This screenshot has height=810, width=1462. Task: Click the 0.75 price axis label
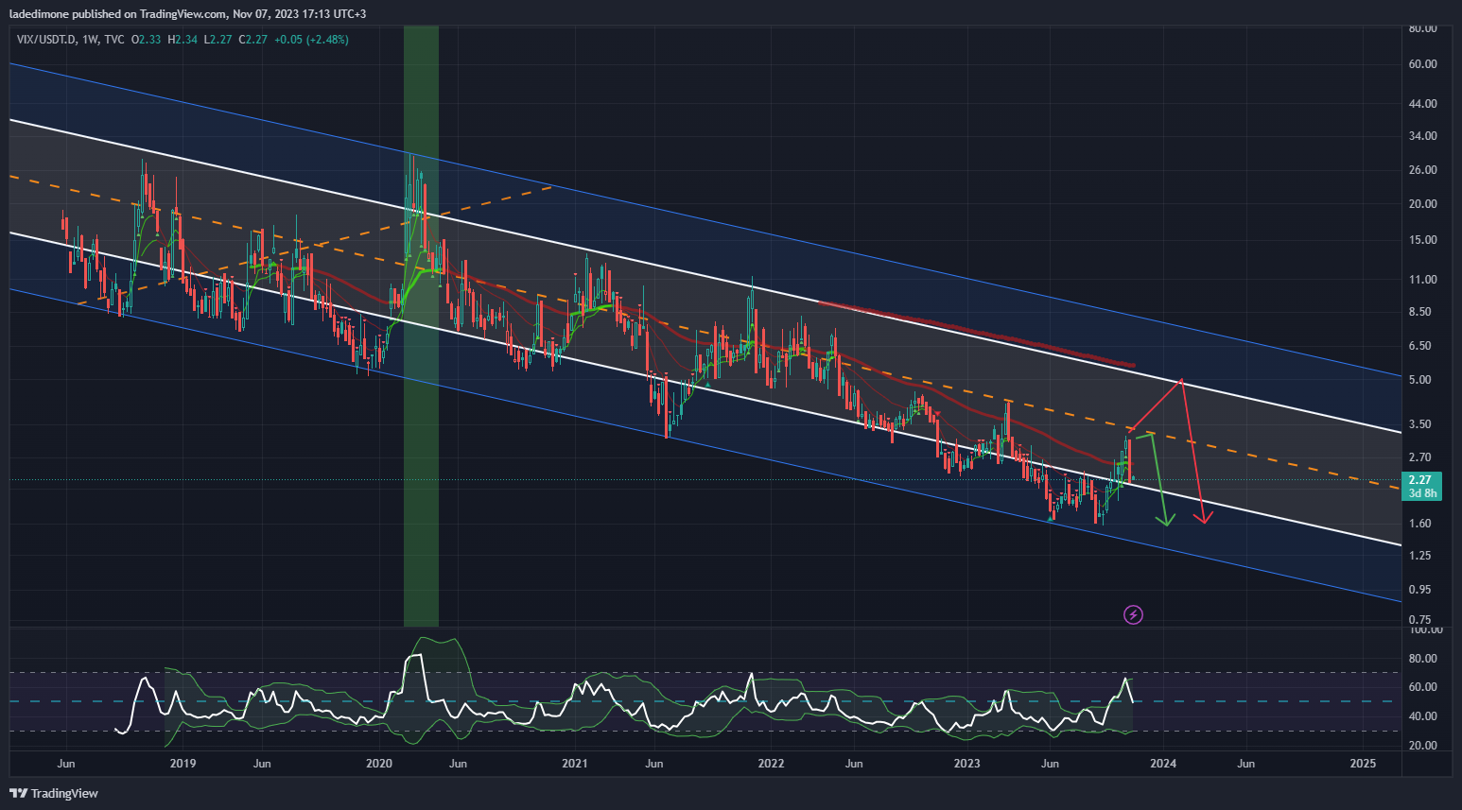pyautogui.click(x=1419, y=620)
